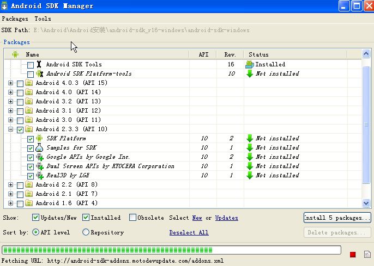Screen dimensions: 374x266
Task: Click the Android 2.1 (API 7) folder icon
Action: [x=29, y=194]
